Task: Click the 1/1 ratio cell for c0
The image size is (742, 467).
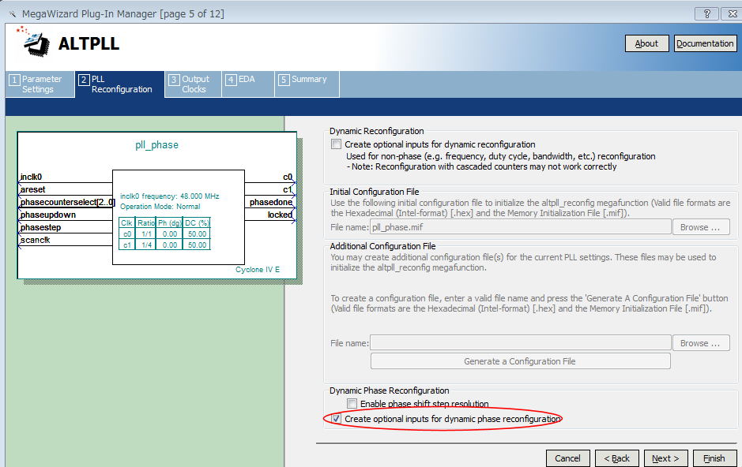Action: [x=146, y=233]
